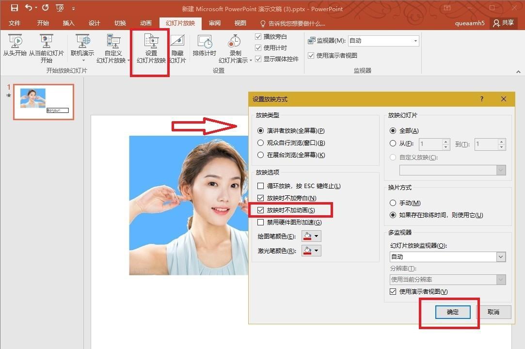
Task: Click the 确定 button
Action: click(452, 312)
